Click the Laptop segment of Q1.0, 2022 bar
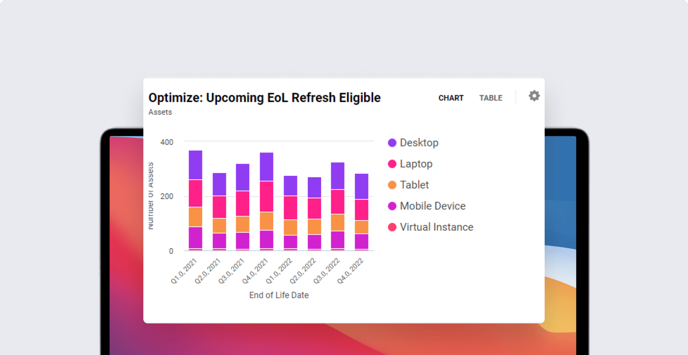This screenshot has height=355, width=688. tap(290, 208)
